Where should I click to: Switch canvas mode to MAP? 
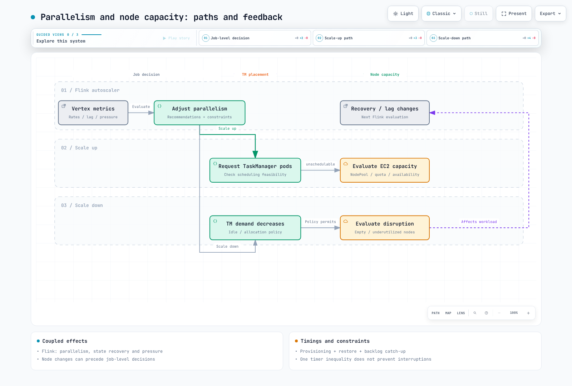[x=448, y=313]
